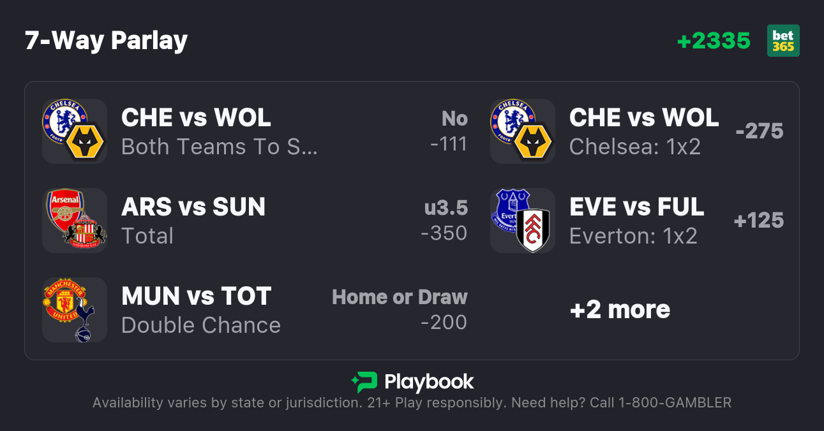Click the +2335 parlay odds
This screenshot has width=824, height=431.
click(714, 41)
